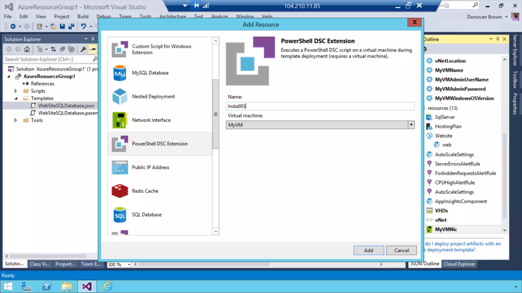Toggle auto-hide pin on JSON Outline panel
This screenshot has height=293, width=522.
coord(498,39)
